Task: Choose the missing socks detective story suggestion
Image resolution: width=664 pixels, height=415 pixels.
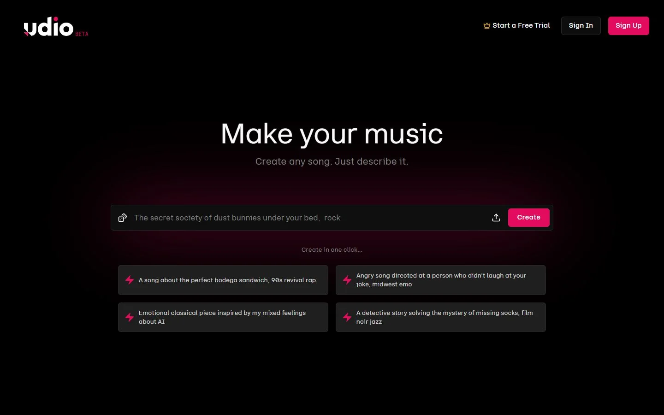Action: pyautogui.click(x=441, y=317)
